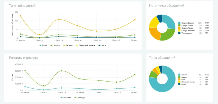Select Яндекс.Поиск legend entry
Screen dimensions: 218x104
(x=193, y=28)
